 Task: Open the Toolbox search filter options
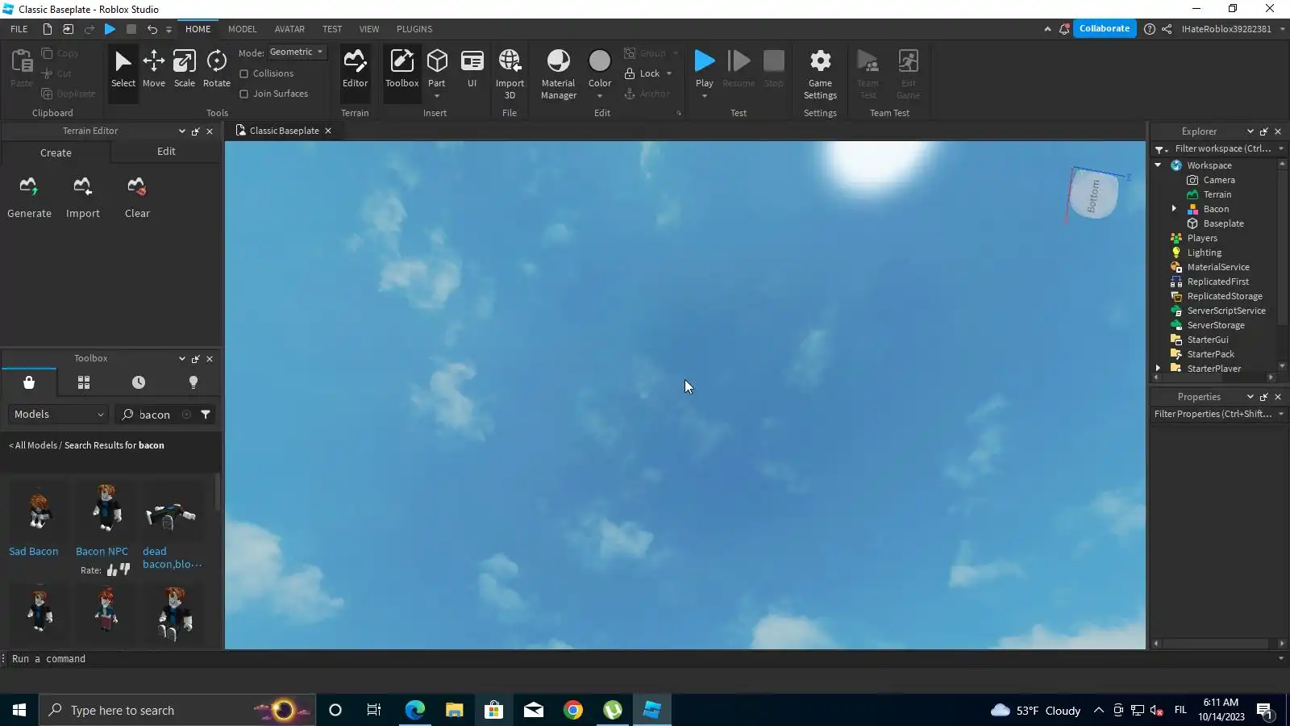(206, 415)
